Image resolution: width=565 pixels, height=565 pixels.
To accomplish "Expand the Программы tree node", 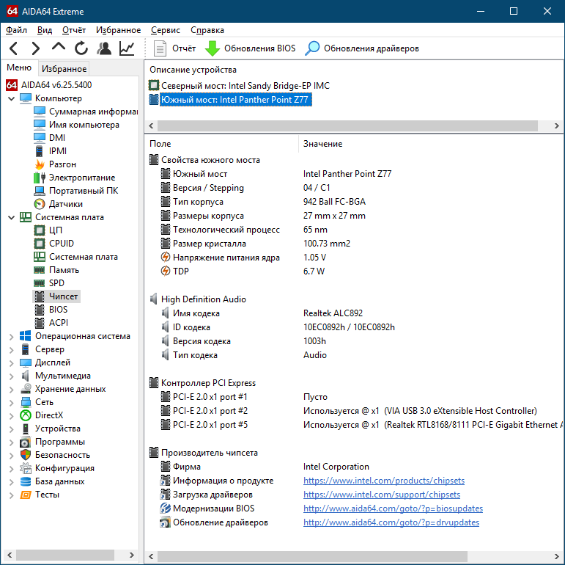I will (x=12, y=442).
